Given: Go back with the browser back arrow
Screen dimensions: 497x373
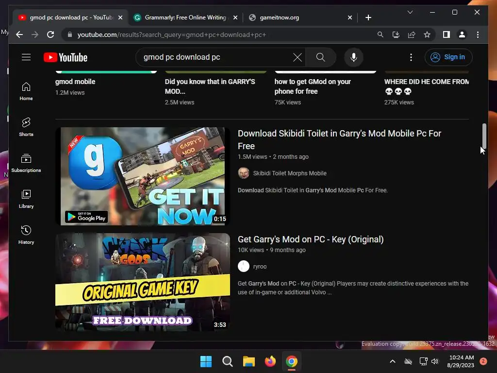Looking at the screenshot, I should point(19,34).
